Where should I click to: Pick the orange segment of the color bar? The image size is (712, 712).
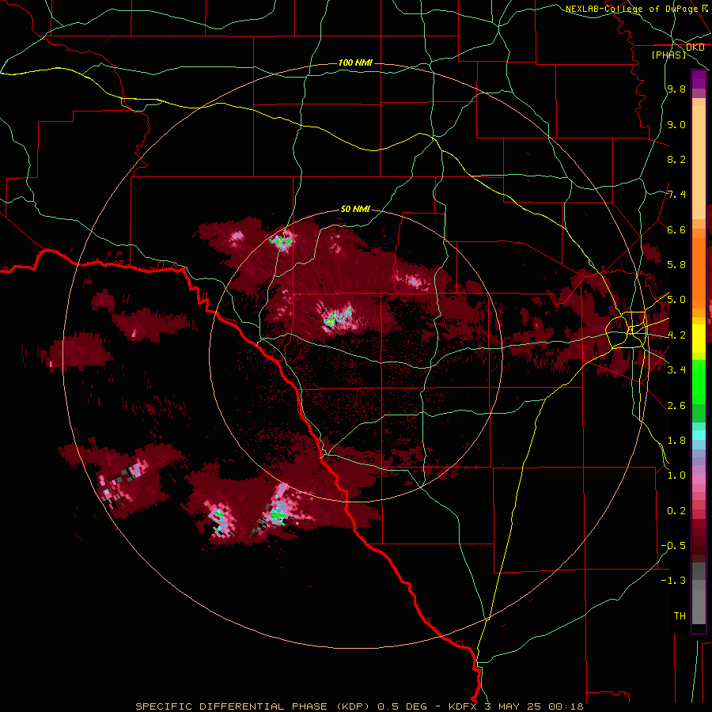[699, 272]
